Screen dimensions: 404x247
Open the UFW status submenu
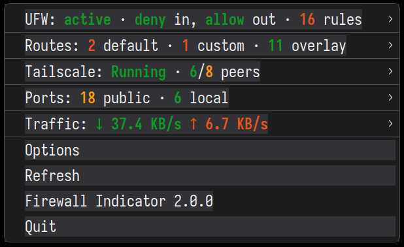(202, 20)
